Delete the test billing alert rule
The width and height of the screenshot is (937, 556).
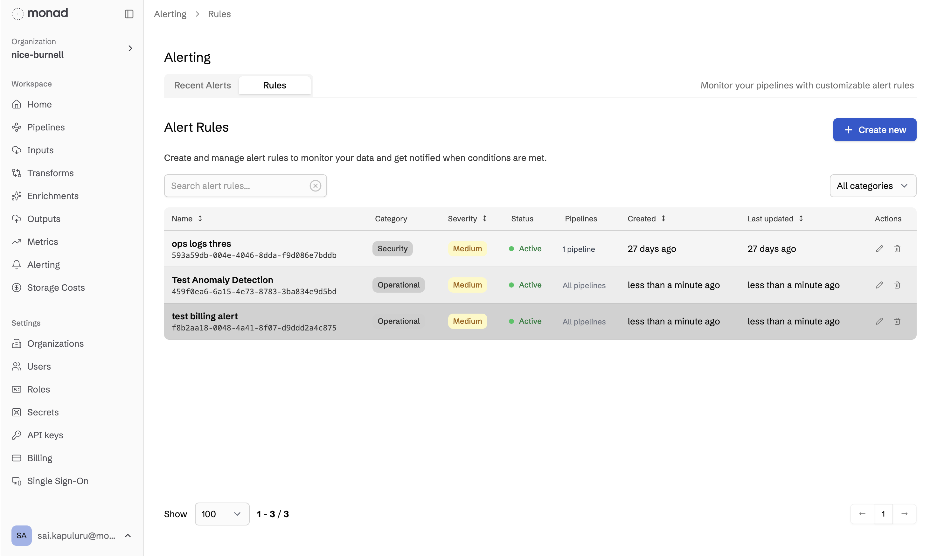897,321
